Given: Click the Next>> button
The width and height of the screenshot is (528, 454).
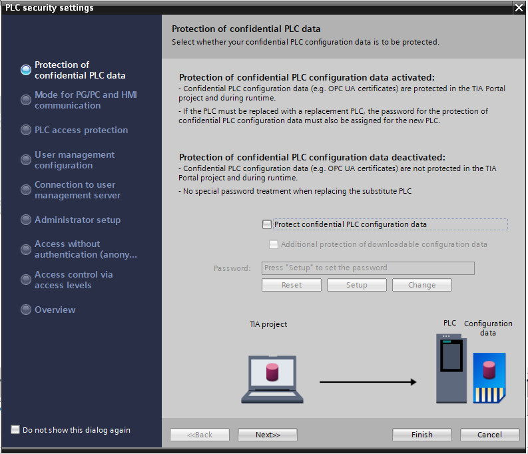Looking at the screenshot, I should click(268, 435).
